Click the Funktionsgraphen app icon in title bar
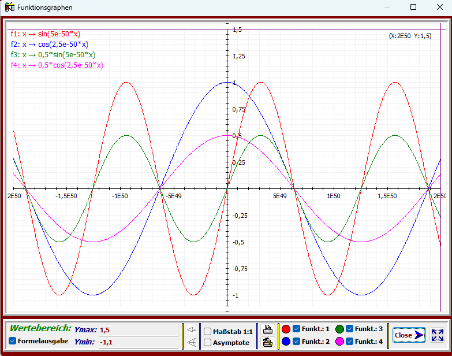 point(10,8)
